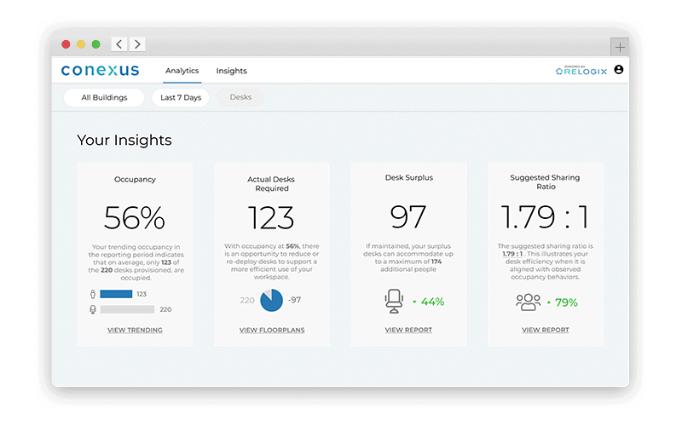Click the Relogix logo
Screen dimensions: 682x426
(581, 71)
